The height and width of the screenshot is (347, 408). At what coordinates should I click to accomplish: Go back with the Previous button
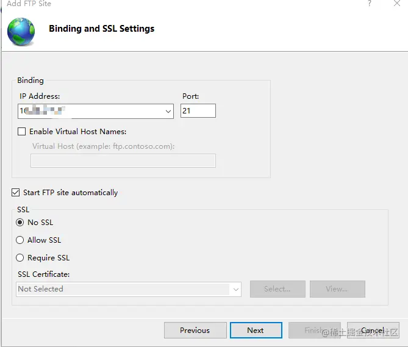195,331
